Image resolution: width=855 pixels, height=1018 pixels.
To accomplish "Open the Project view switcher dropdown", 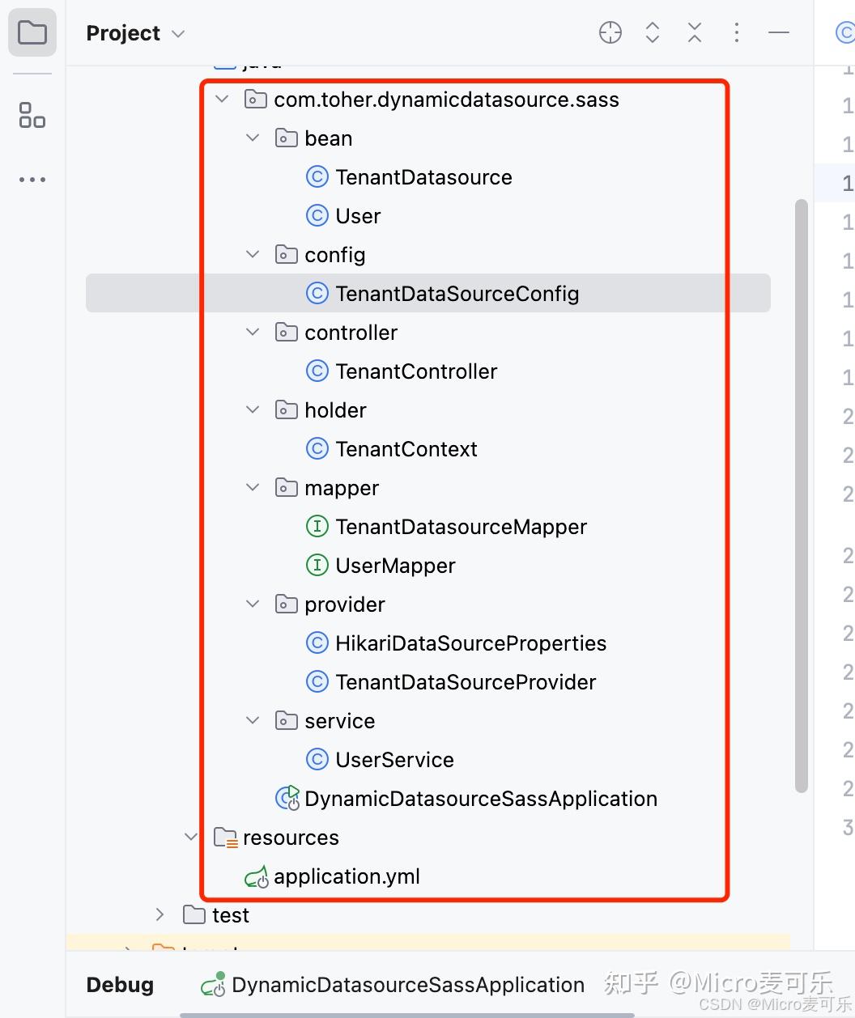I will coord(178,33).
